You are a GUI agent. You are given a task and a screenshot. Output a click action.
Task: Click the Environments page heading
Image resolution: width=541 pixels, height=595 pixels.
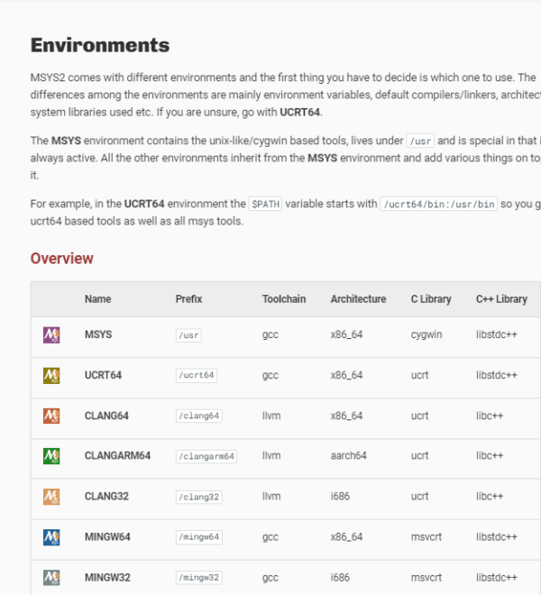tap(100, 45)
